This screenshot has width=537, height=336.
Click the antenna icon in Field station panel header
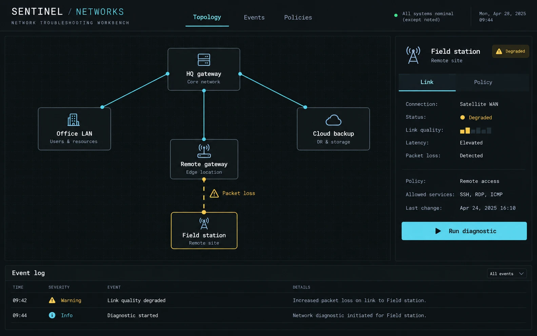[413, 55]
